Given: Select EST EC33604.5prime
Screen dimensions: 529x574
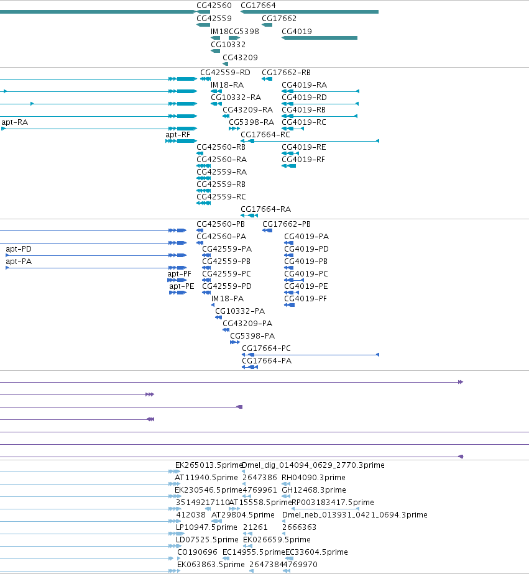Looking at the screenshot, I should 316,552.
